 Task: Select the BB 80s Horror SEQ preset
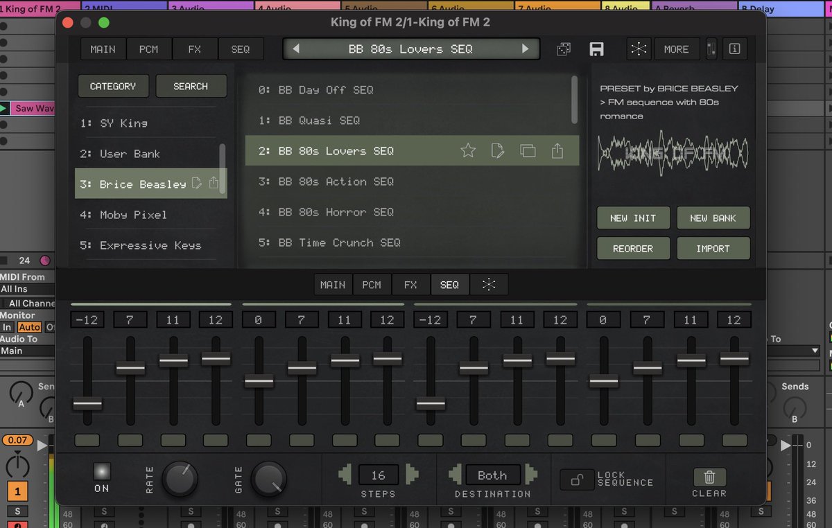[x=412, y=212]
